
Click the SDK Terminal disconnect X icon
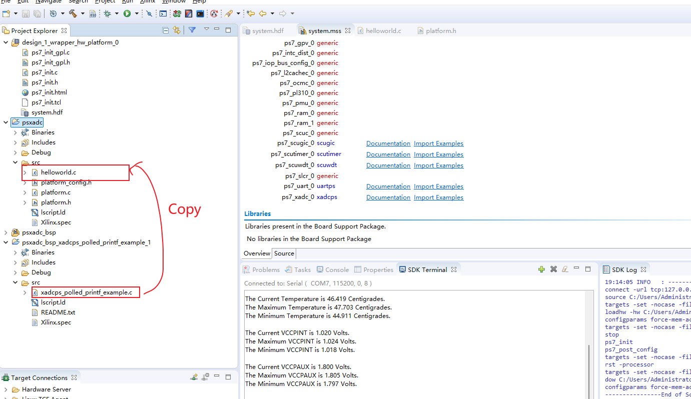[553, 269]
